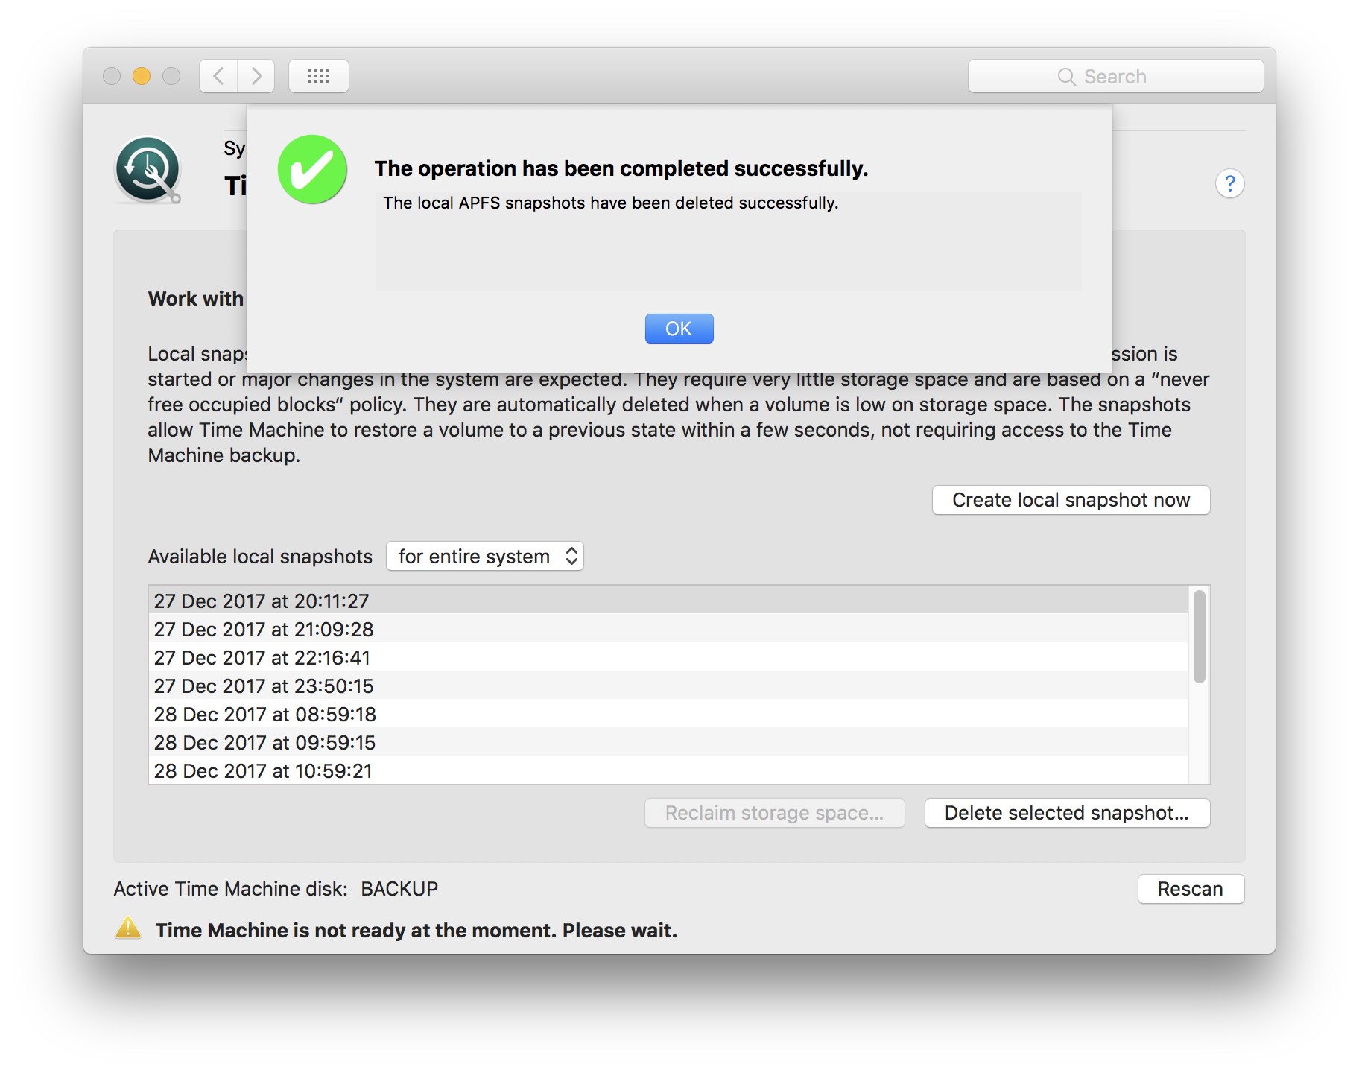Select snapshot 27 Dec 2017 at 23:50:15

pyautogui.click(x=668, y=686)
